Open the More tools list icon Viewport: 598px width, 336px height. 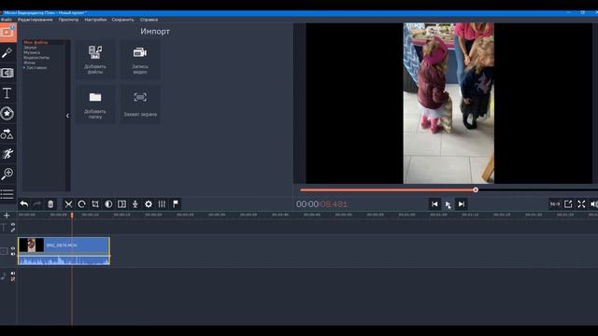coord(7,194)
